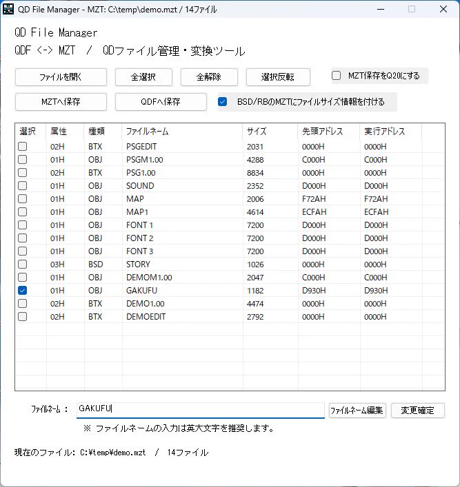Click the 選択反転 button
Image resolution: width=460 pixels, height=487 pixels.
(x=278, y=76)
